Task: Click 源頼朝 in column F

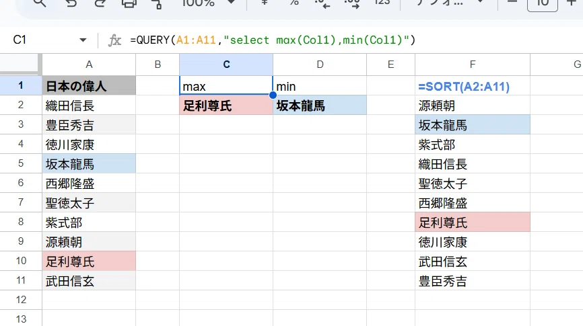Action: tap(473, 105)
